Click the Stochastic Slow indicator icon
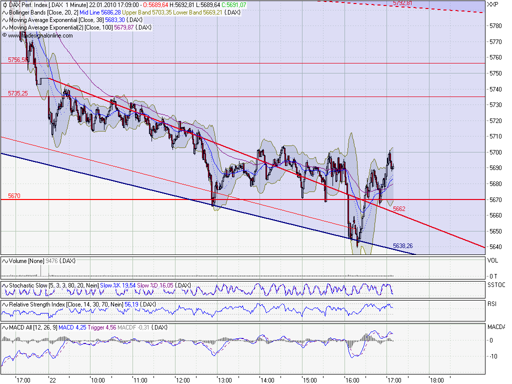This screenshot has height=384, width=512. point(4,284)
